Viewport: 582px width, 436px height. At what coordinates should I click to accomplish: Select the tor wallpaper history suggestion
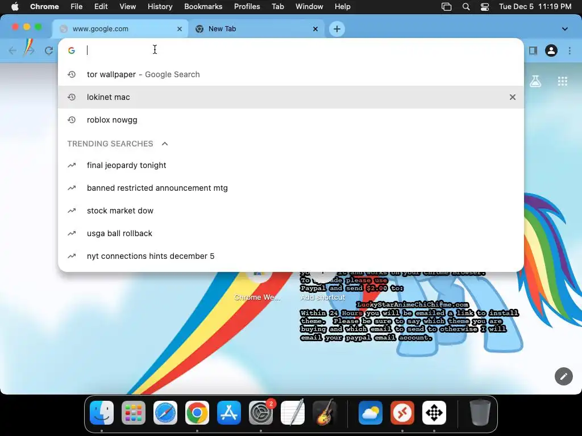pos(291,74)
